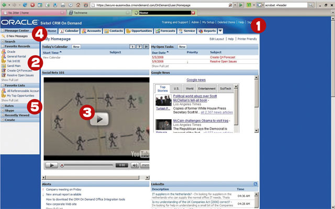
Task: Click the Printer Friendly link
Action: [x=247, y=39]
